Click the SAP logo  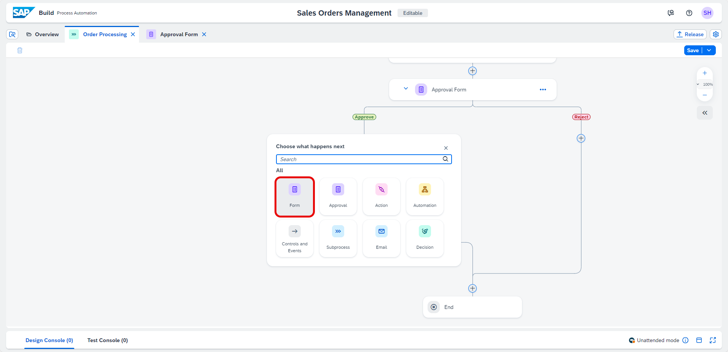pos(24,13)
